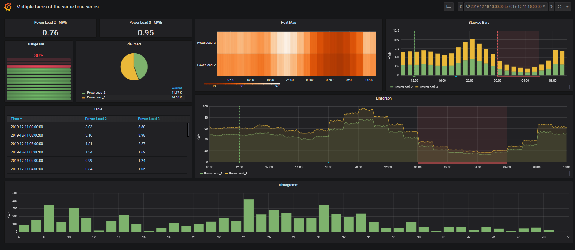Toggle PowerLoad_2 series in Stacked Bars legend
This screenshot has height=250, width=575.
coord(403,87)
